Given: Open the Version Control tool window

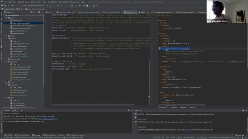Looking at the screenshot, I should pyautogui.click(x=22, y=135).
